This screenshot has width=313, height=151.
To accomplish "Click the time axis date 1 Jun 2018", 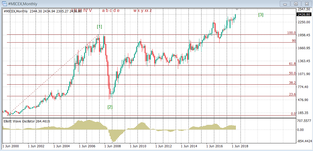I will point(240,146).
